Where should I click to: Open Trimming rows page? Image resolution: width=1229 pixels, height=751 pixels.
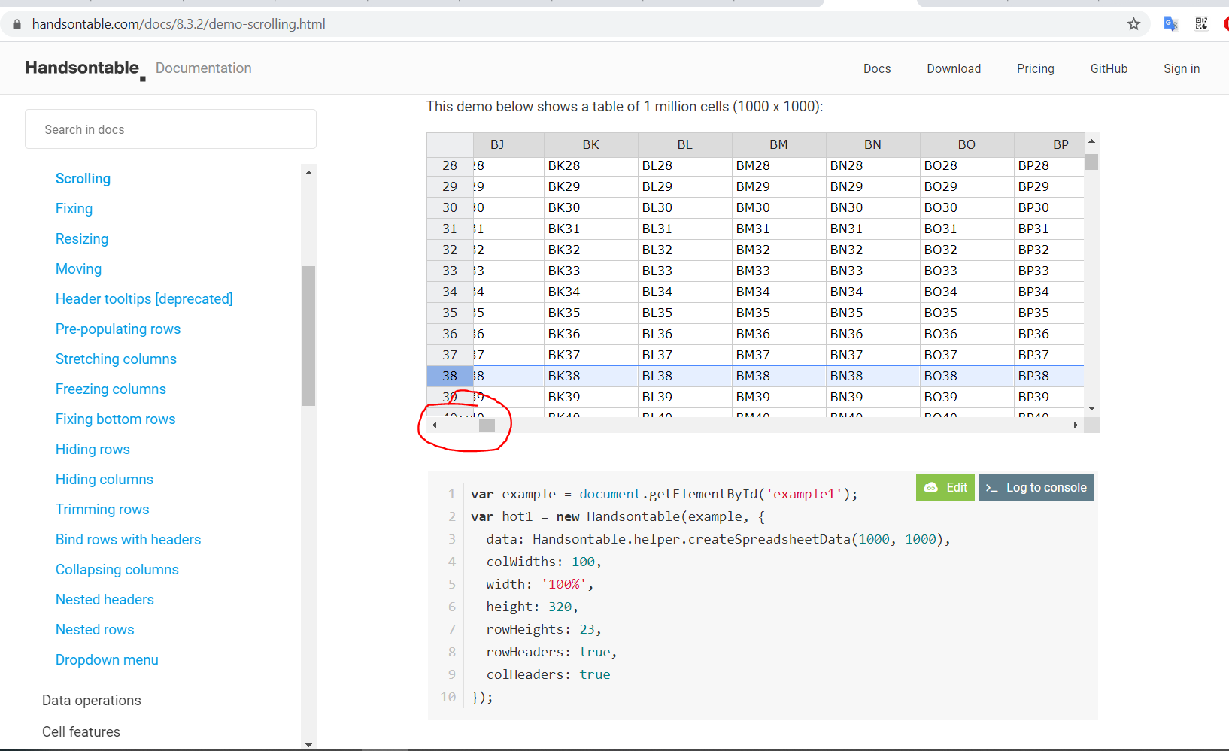coord(102,509)
